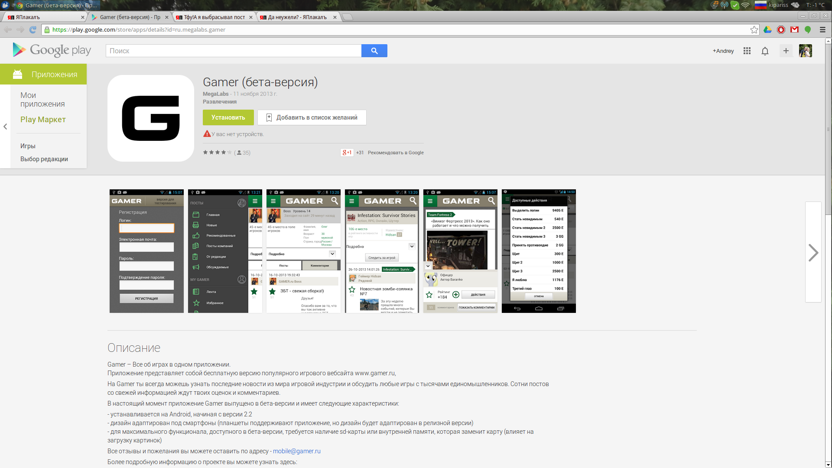
Task: Click the T: -1 °C temperature indicator
Action: [x=815, y=5]
